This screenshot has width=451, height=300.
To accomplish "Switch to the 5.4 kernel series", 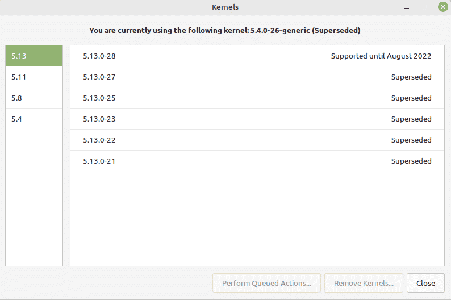I will point(34,119).
